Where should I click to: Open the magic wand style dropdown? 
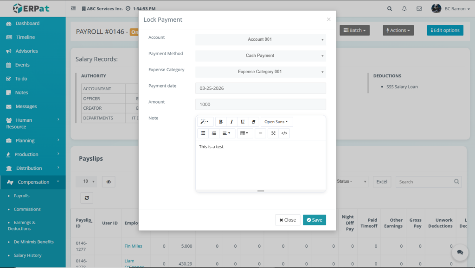click(x=205, y=122)
